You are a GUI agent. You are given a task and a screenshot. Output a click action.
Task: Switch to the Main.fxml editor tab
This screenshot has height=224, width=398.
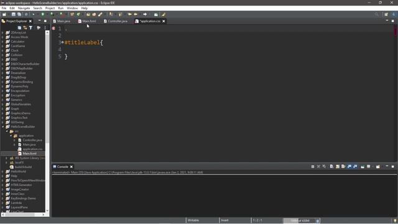coord(87,21)
